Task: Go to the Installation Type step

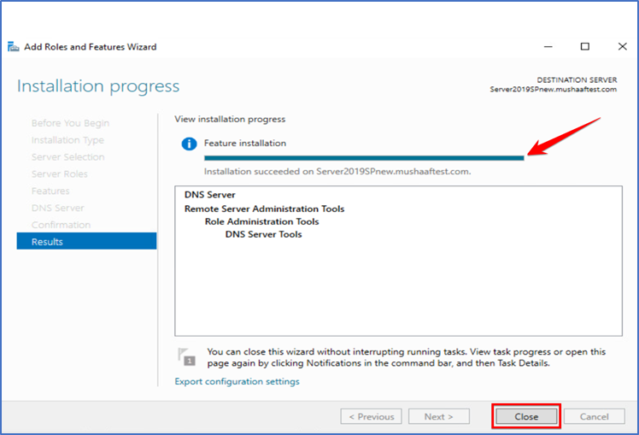Action: tap(67, 140)
